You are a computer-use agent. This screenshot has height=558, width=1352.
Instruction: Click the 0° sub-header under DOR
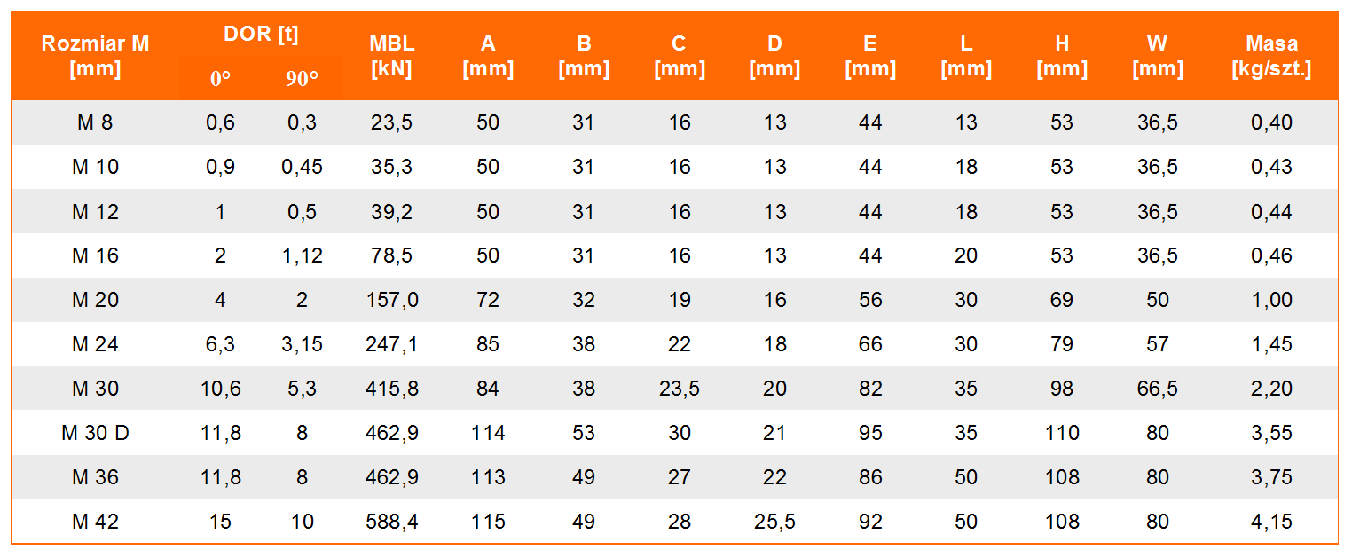[x=220, y=78]
